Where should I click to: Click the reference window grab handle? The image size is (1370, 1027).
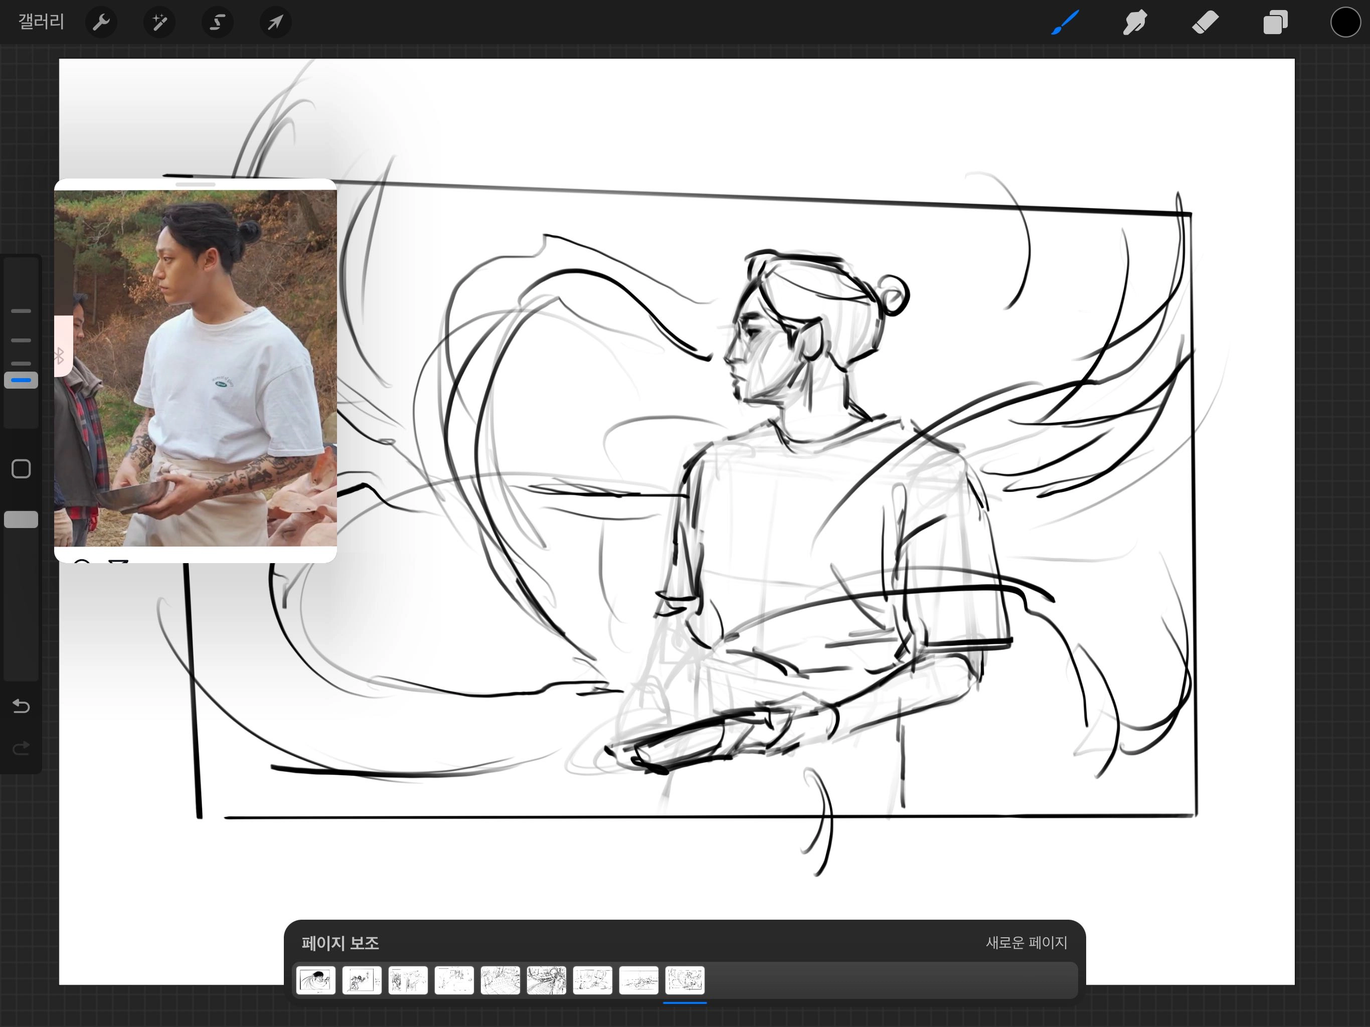(195, 185)
